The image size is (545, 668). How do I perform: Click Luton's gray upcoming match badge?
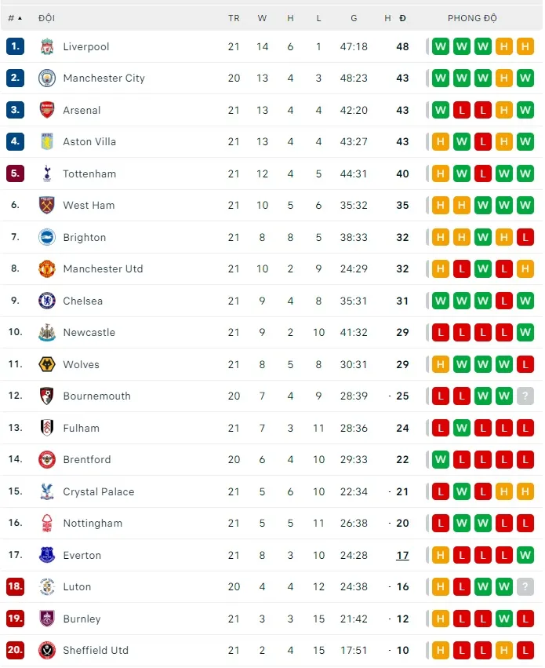(x=525, y=587)
